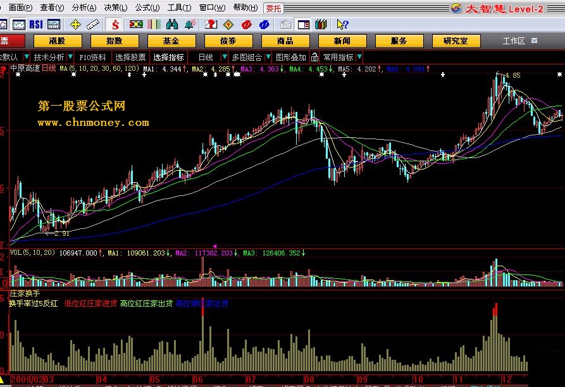The width and height of the screenshot is (565, 387).
Task: Open the 画面(P) menu
Action: click(20, 8)
